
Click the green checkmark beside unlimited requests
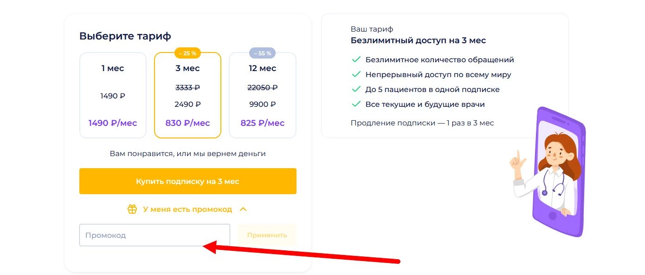click(x=356, y=59)
